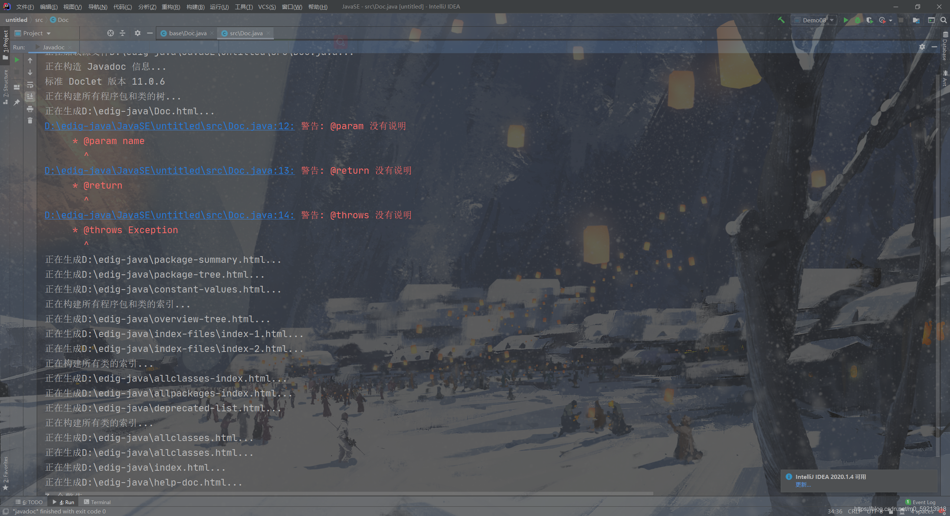Print the run console output
The width and height of the screenshot is (950, 516).
[30, 109]
